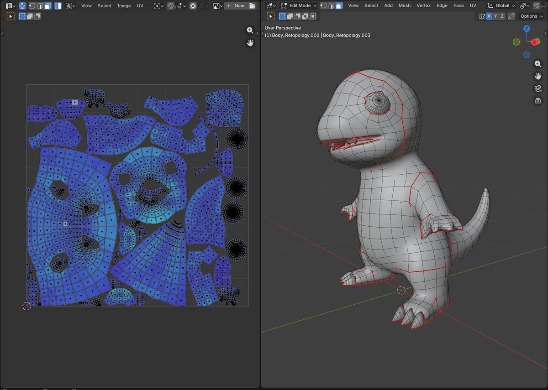Open UV menu in UV editor
The width and height of the screenshot is (548, 390).
coord(140,6)
